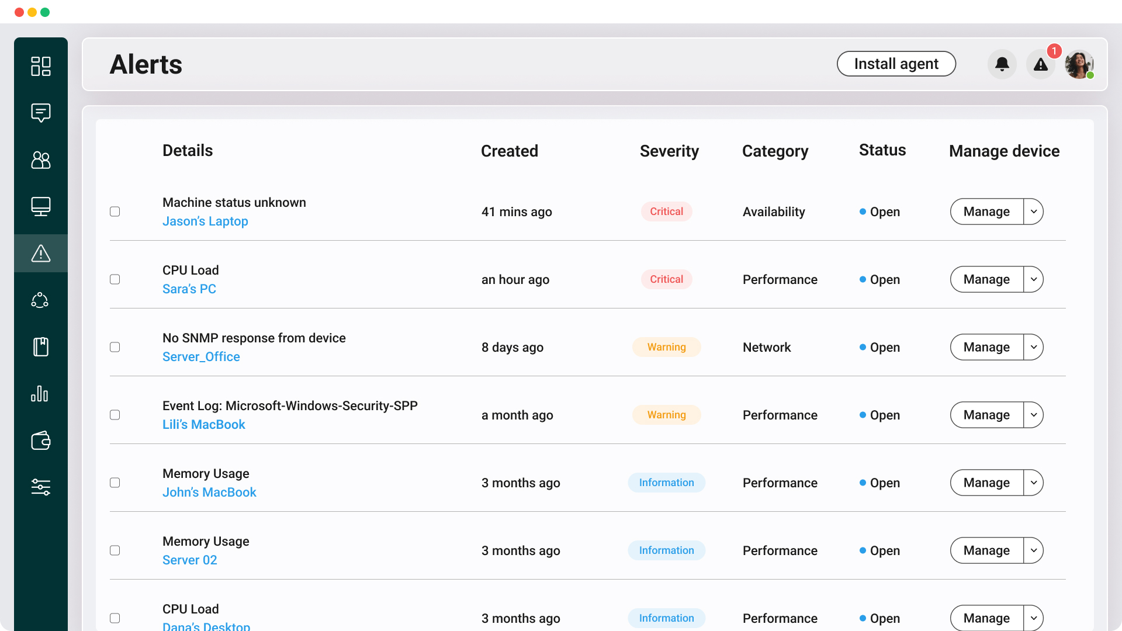This screenshot has width=1122, height=631.
Task: Open the Tickets chat icon in sidebar
Action: 41,113
